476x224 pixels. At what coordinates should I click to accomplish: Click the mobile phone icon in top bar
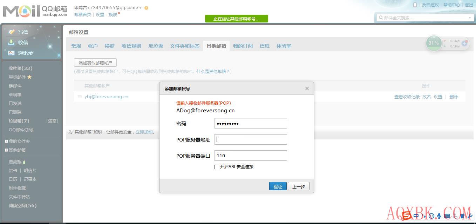pyautogui.click(x=415, y=5)
